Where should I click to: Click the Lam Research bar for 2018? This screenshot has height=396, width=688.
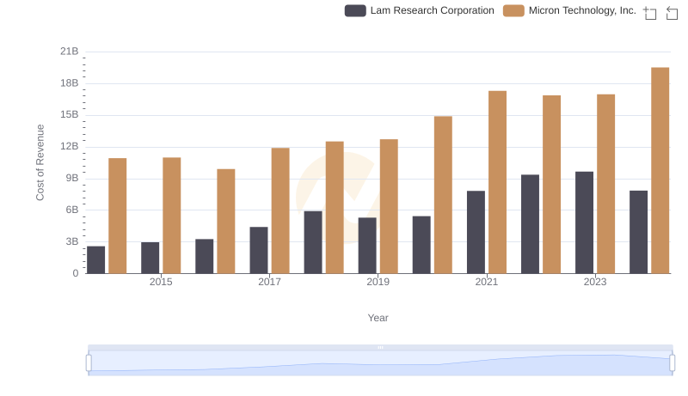(x=313, y=242)
